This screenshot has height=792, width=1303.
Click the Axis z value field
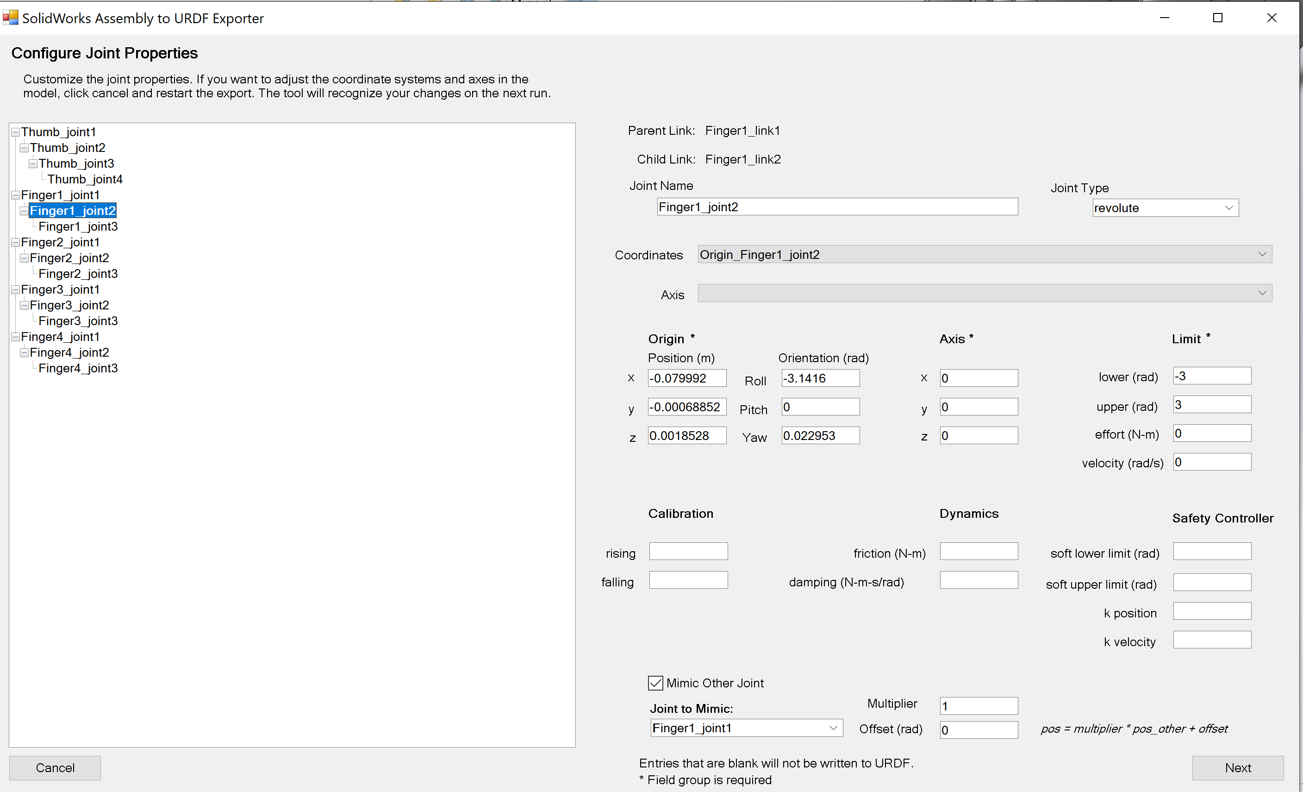(x=979, y=435)
